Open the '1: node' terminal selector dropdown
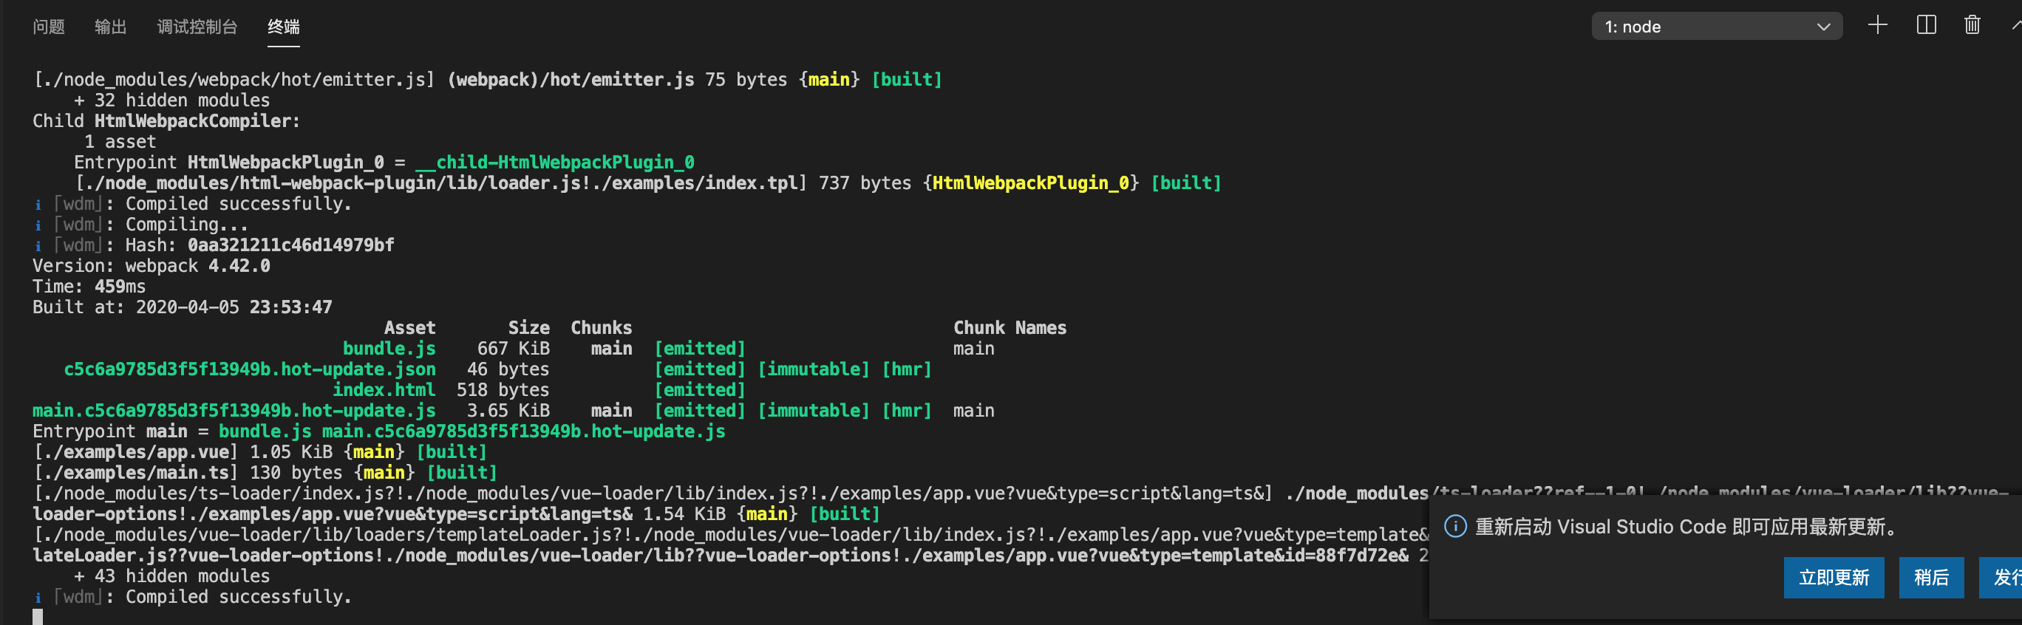Viewport: 2022px width, 625px height. pyautogui.click(x=1717, y=27)
